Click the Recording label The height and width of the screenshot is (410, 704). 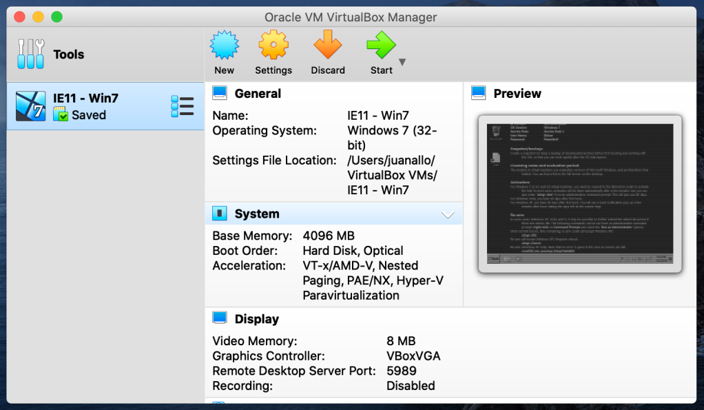242,386
